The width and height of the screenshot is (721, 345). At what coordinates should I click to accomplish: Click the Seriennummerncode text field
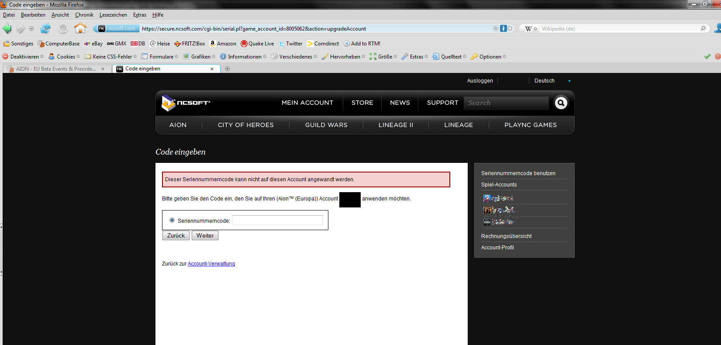(277, 220)
